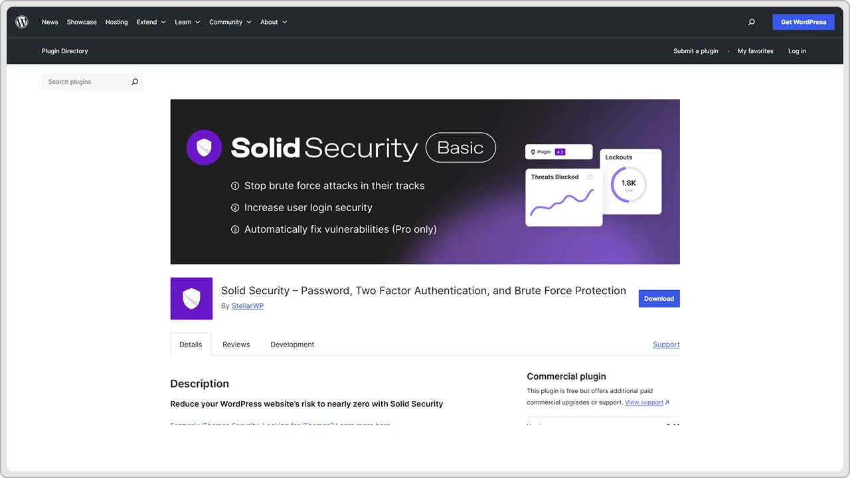Open the Learn dropdown
850x478 pixels.
187,22
